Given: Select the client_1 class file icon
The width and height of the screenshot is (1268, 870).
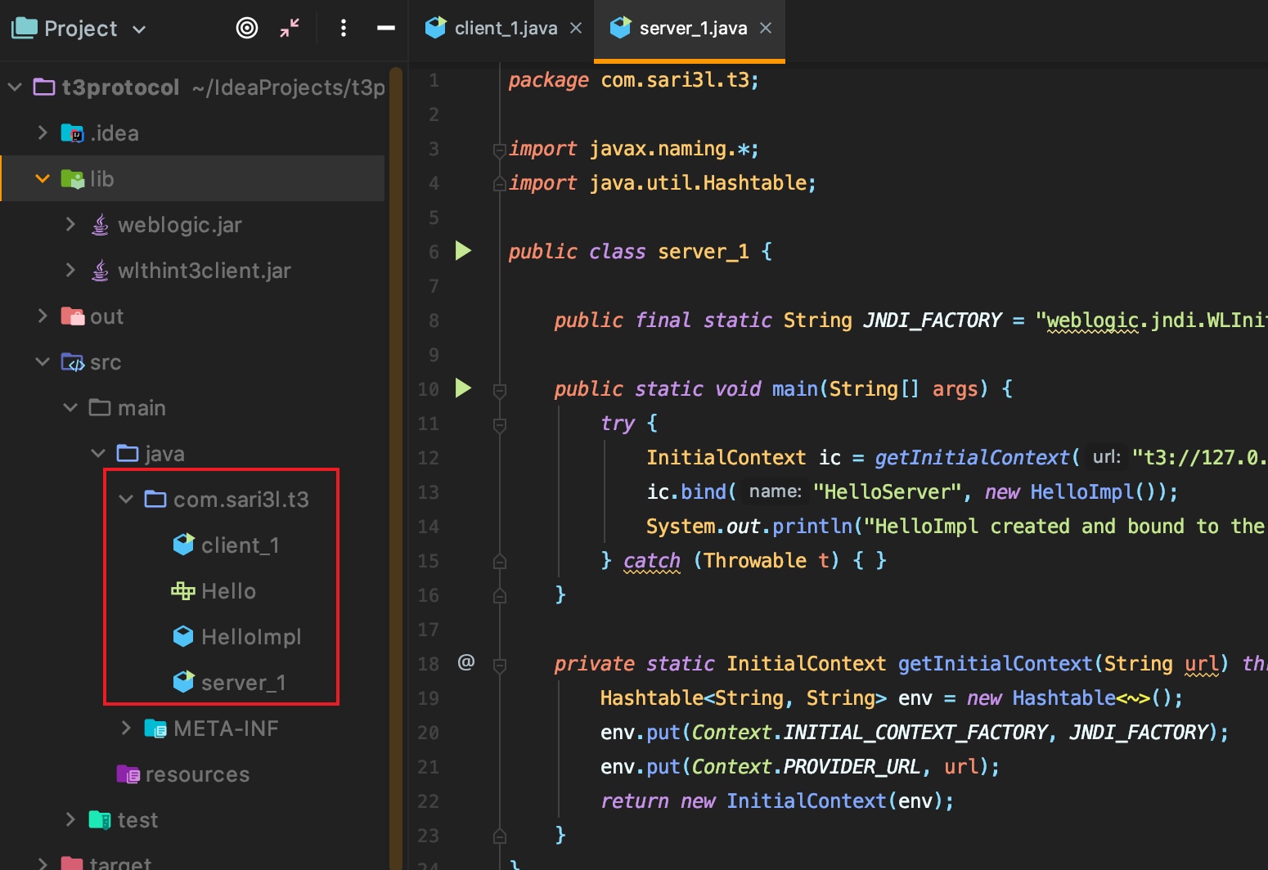Looking at the screenshot, I should point(183,545).
